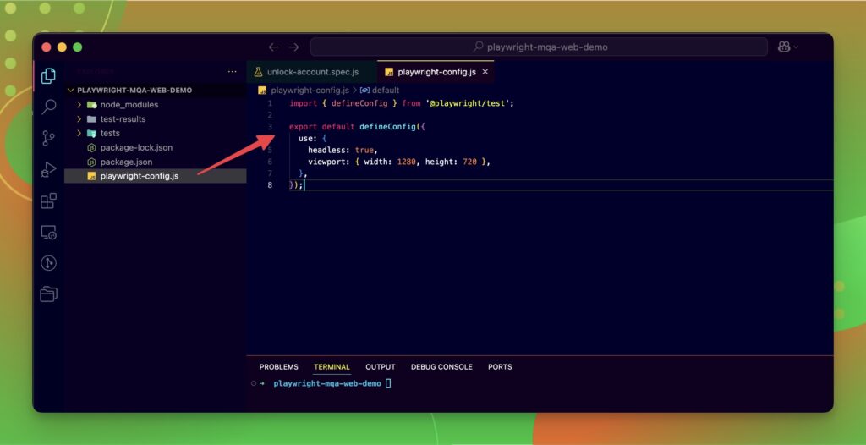866x445 pixels.
Task: Click the Copilot icon in title bar
Action: (x=783, y=47)
